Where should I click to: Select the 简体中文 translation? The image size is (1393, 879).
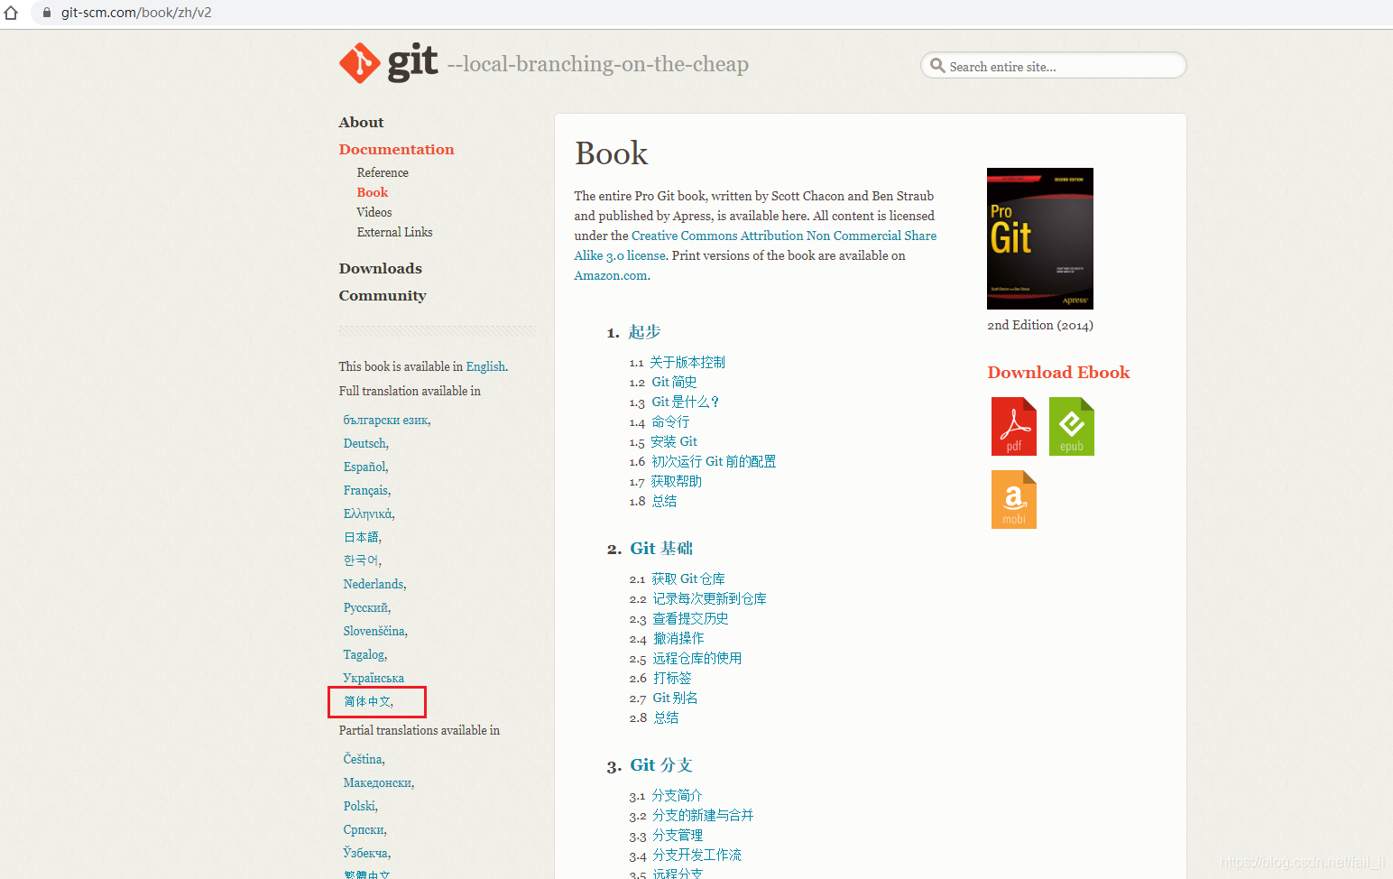tap(367, 701)
